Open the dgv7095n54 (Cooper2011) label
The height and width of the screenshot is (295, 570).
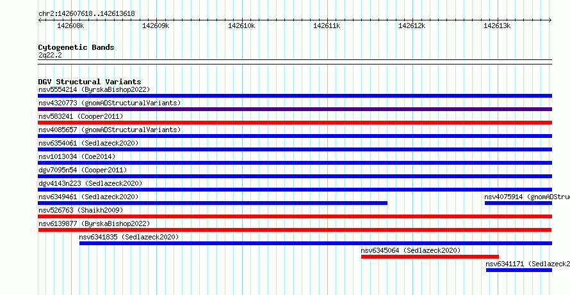pos(83,170)
